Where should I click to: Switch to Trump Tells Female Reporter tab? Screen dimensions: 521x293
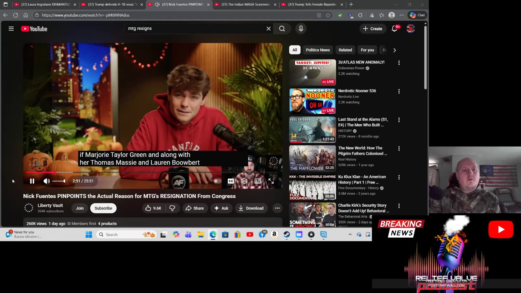coord(312,4)
